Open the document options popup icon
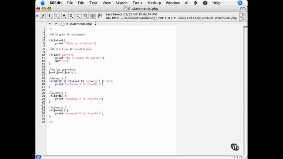Image resolution: width=283 pixels, height=159 pixels. tap(71, 16)
